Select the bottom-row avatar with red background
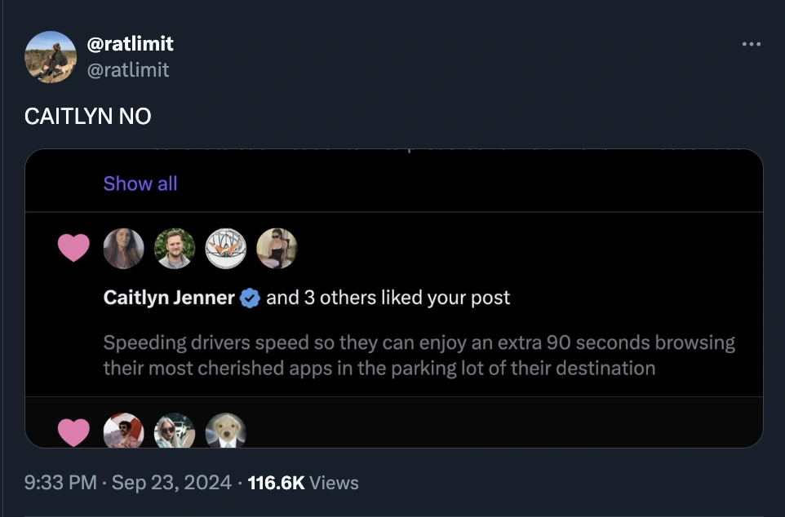 click(x=124, y=431)
